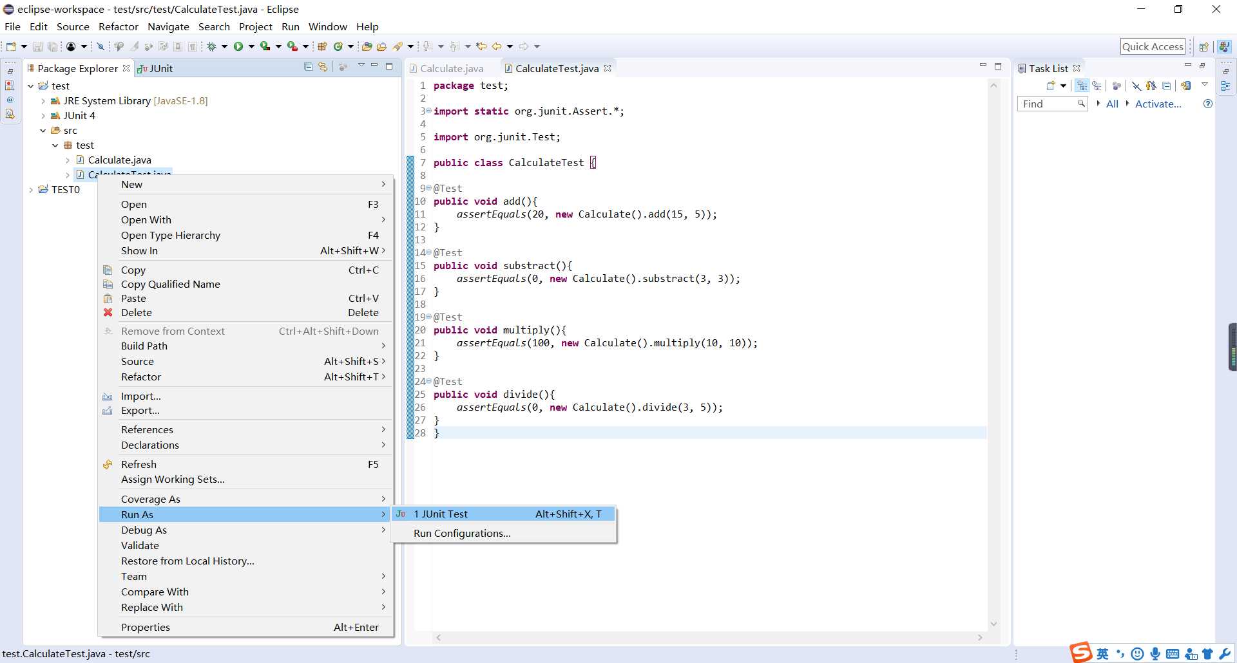Click the All working set link

pos(1112,104)
